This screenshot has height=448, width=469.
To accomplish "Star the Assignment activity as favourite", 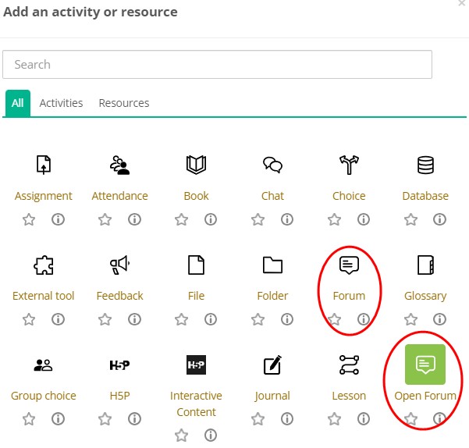I will pos(29,219).
